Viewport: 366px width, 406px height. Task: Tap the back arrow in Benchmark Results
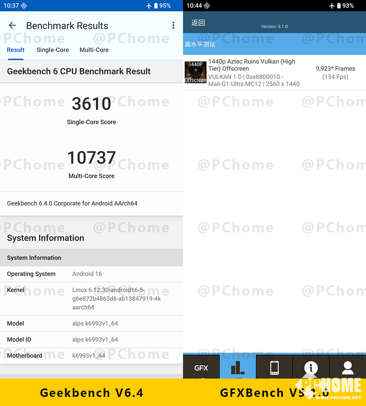[x=12, y=25]
